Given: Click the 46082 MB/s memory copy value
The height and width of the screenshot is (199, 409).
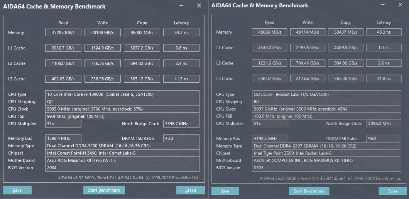Looking at the screenshot, I should (142, 32).
